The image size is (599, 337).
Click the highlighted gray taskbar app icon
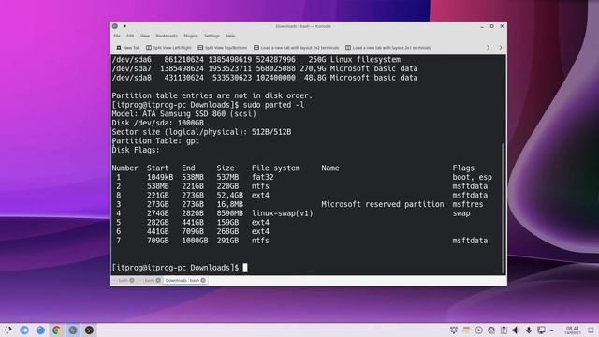[73, 330]
